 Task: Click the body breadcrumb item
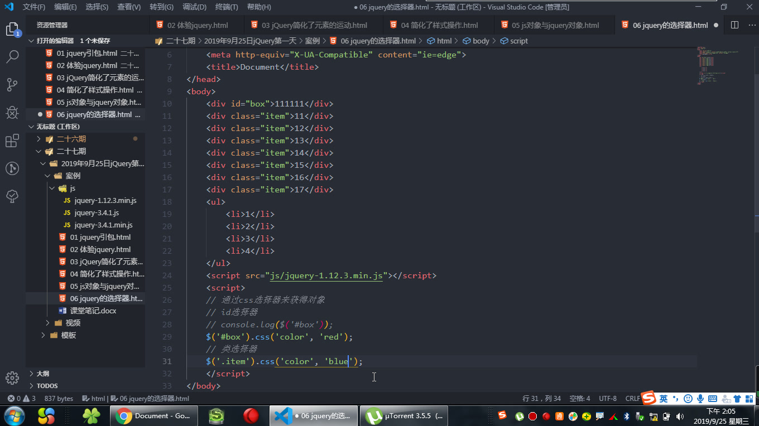tap(475, 41)
